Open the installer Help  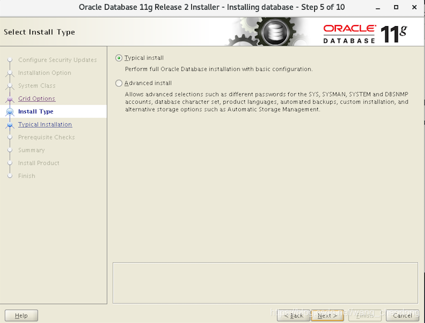coord(21,316)
